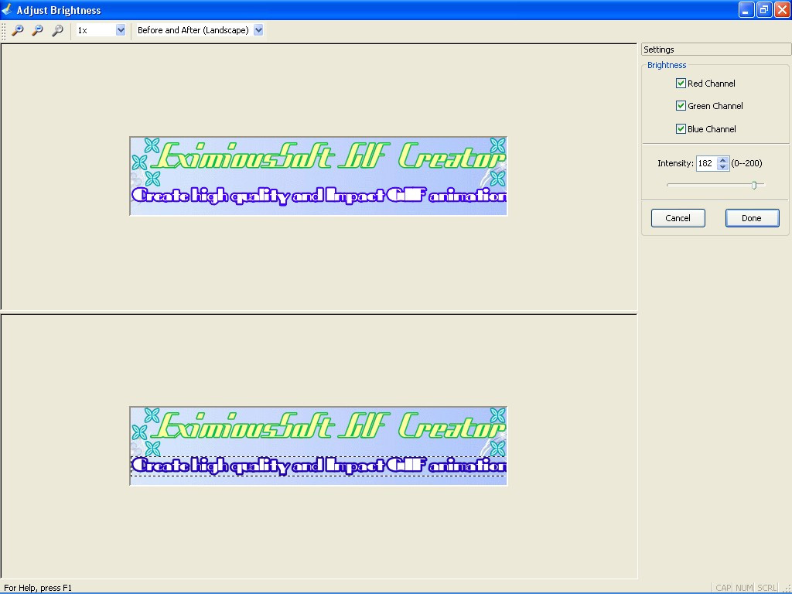The height and width of the screenshot is (594, 792).
Task: Click the reset zoom magnifier icon
Action: (x=57, y=30)
